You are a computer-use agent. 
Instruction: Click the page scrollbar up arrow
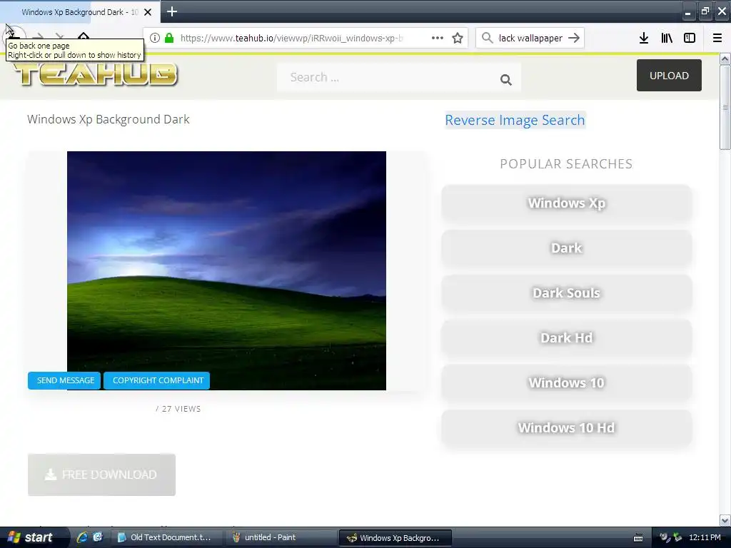725,59
